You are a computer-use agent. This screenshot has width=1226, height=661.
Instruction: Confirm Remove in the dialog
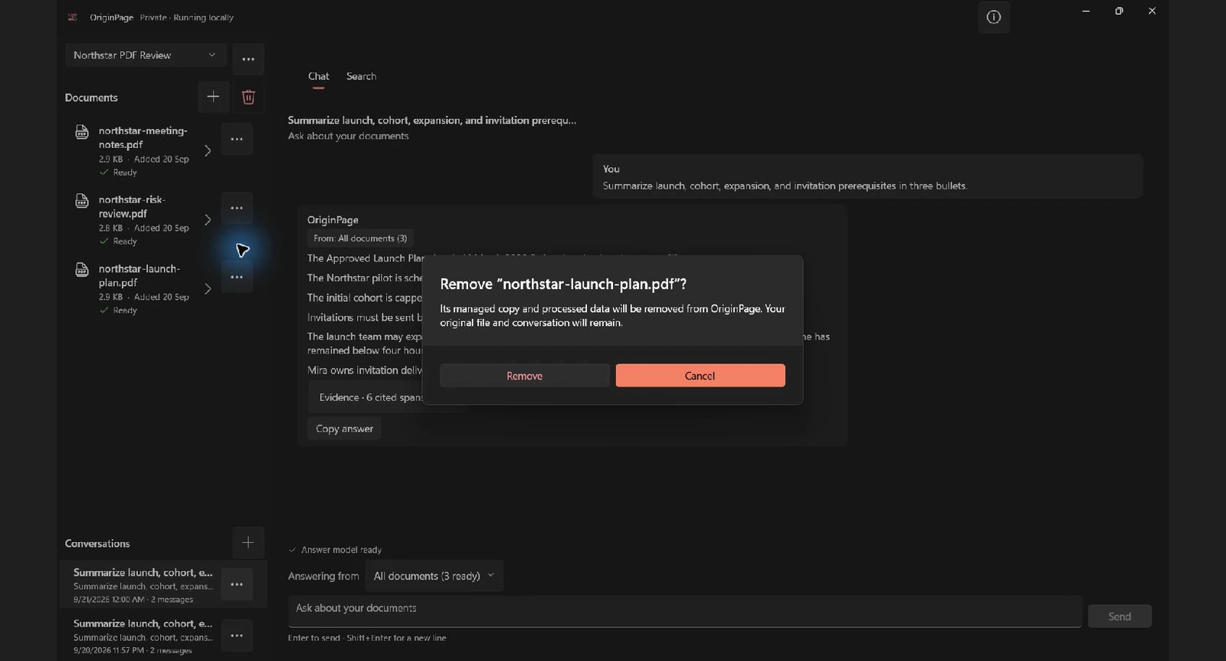point(525,376)
